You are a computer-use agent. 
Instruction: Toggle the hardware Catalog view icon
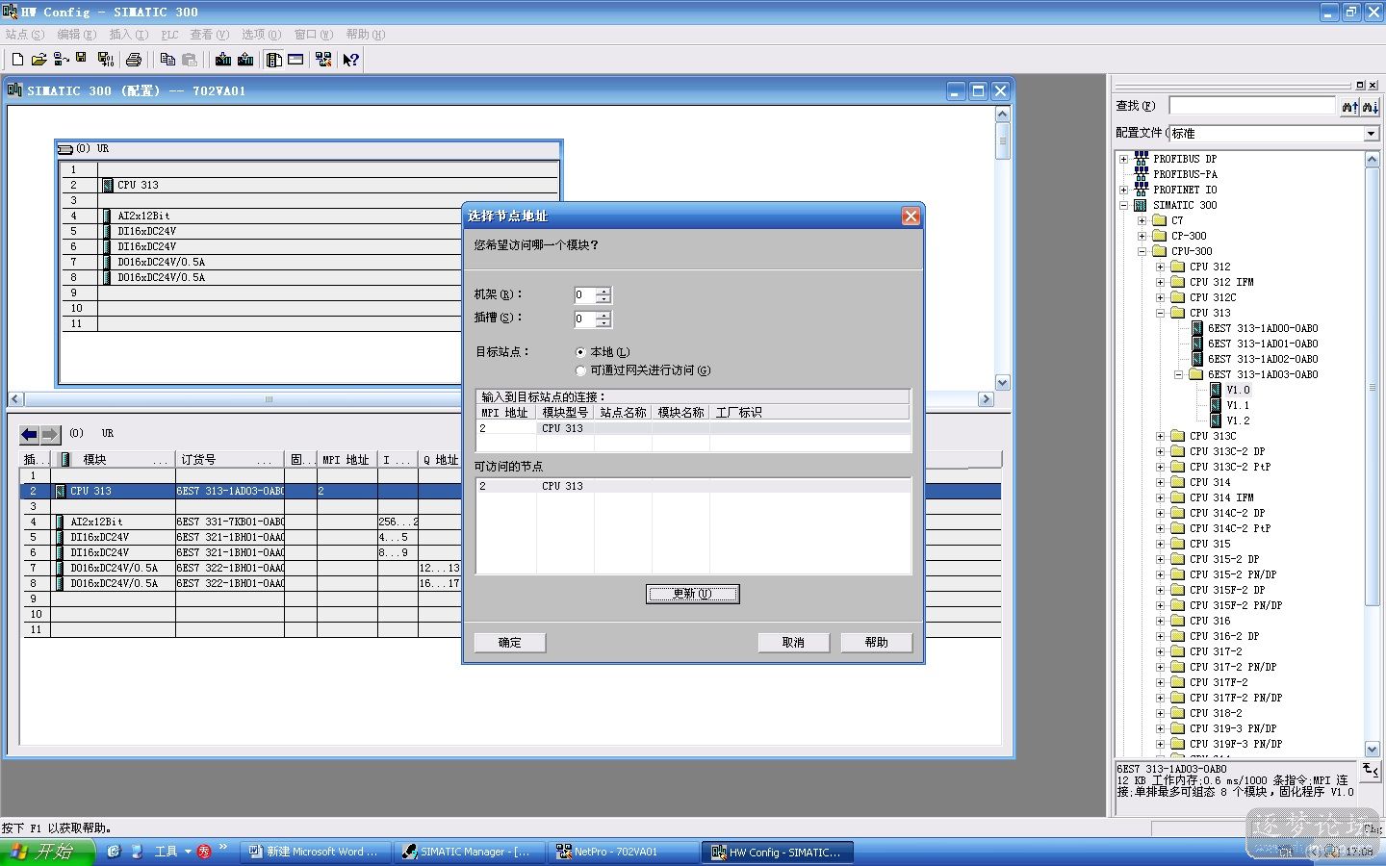(x=274, y=60)
